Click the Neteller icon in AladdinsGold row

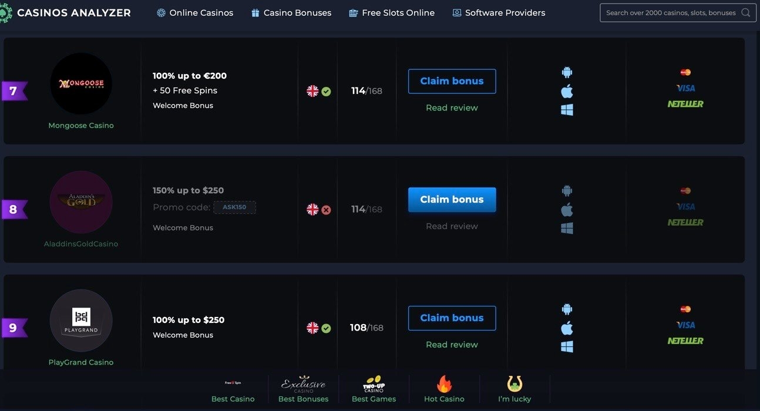[685, 223]
